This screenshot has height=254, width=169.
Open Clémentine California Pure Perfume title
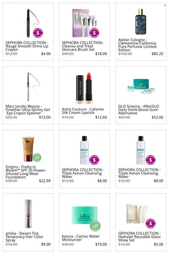[137, 45]
